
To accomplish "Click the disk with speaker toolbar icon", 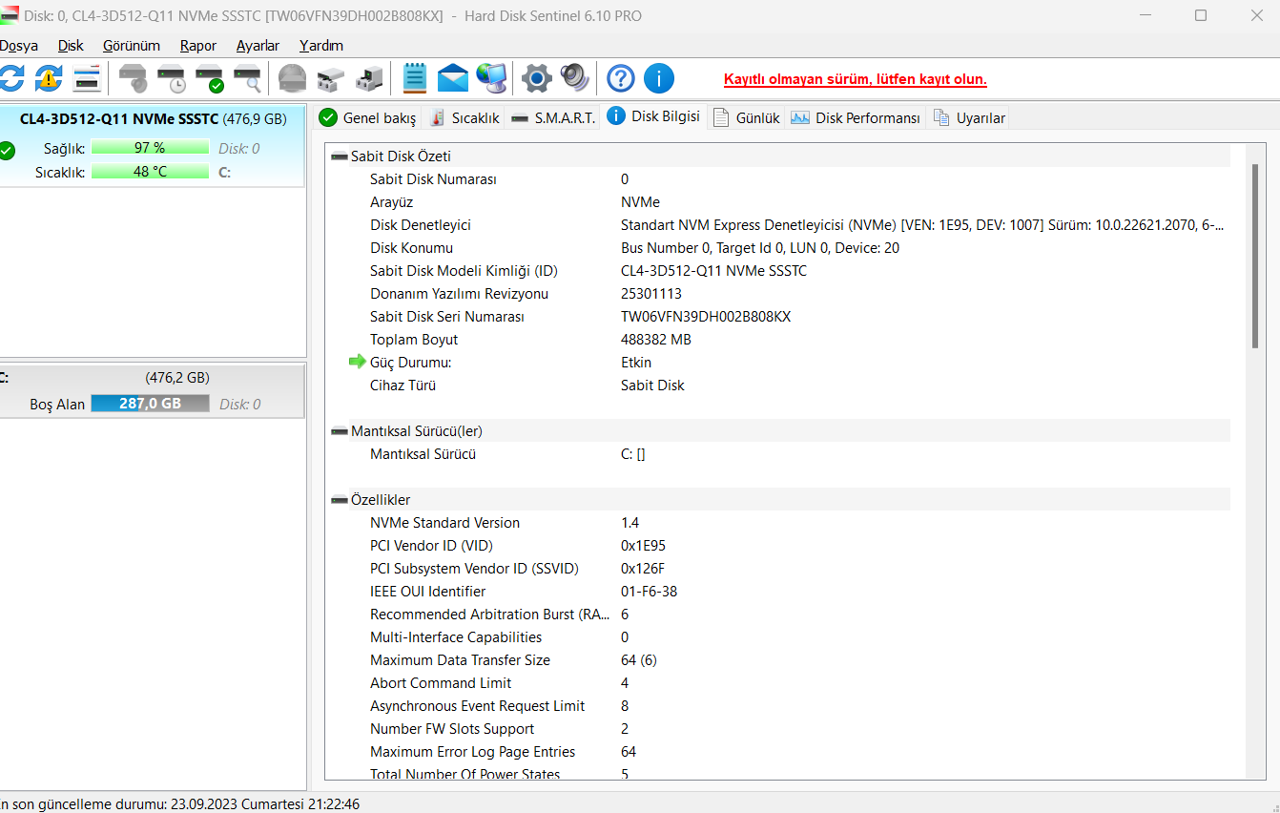I will click(133, 78).
